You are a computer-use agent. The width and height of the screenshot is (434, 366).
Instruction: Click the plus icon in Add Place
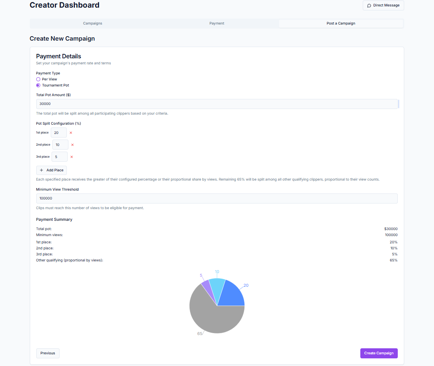(41, 170)
